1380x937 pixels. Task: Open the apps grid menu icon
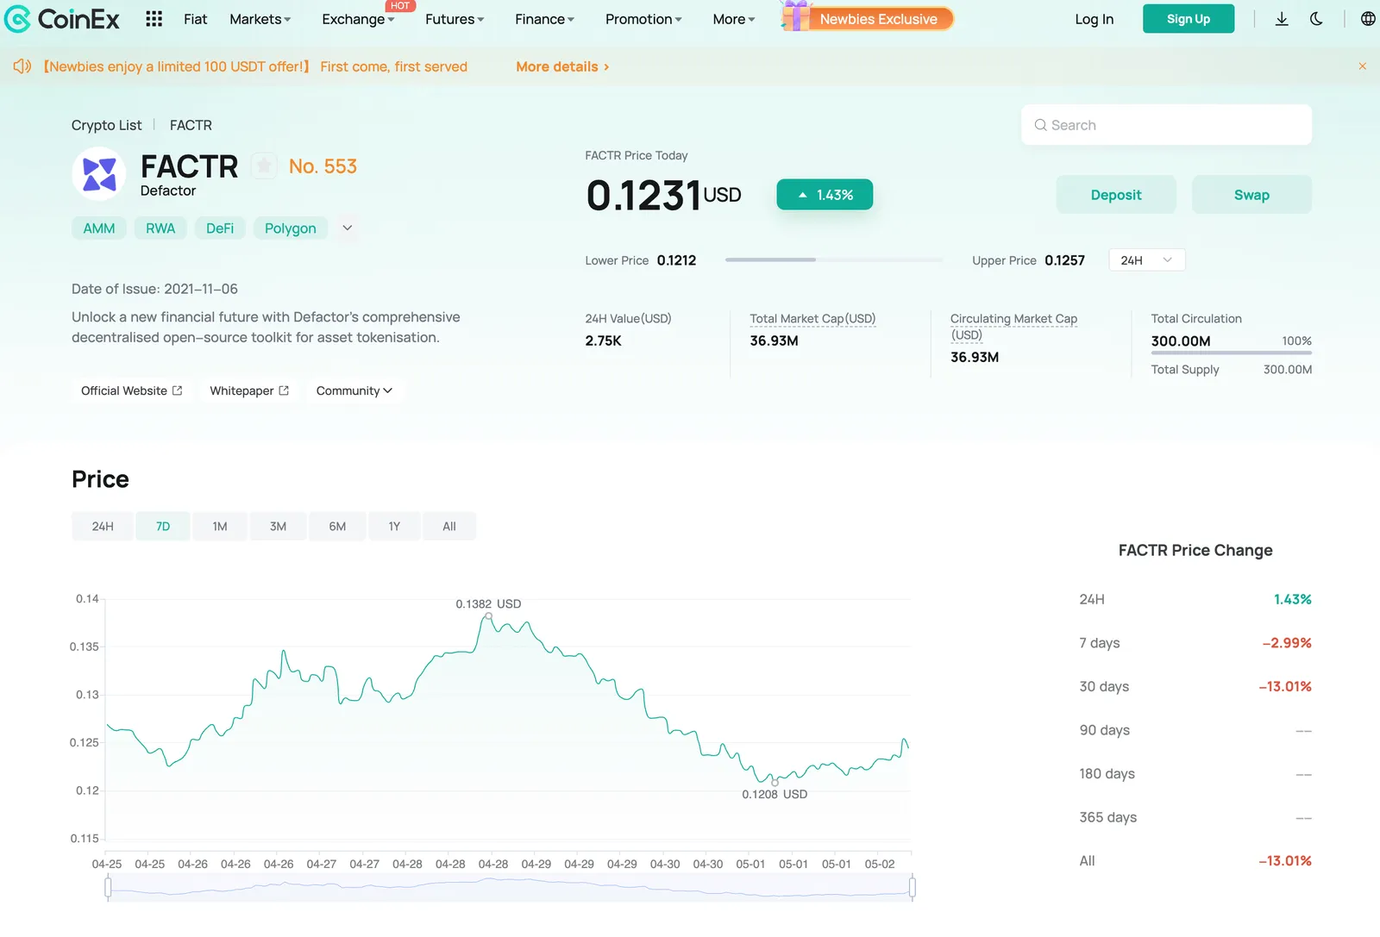(154, 19)
